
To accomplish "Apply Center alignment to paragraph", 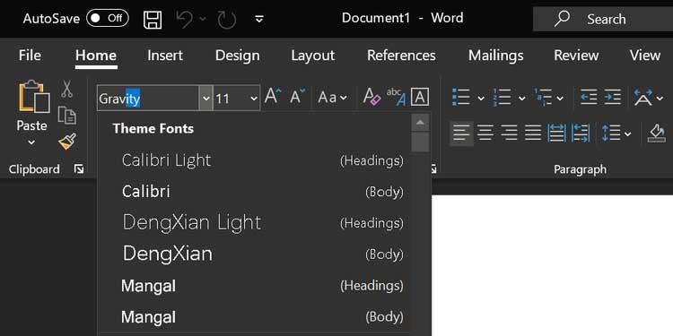I will click(485, 134).
